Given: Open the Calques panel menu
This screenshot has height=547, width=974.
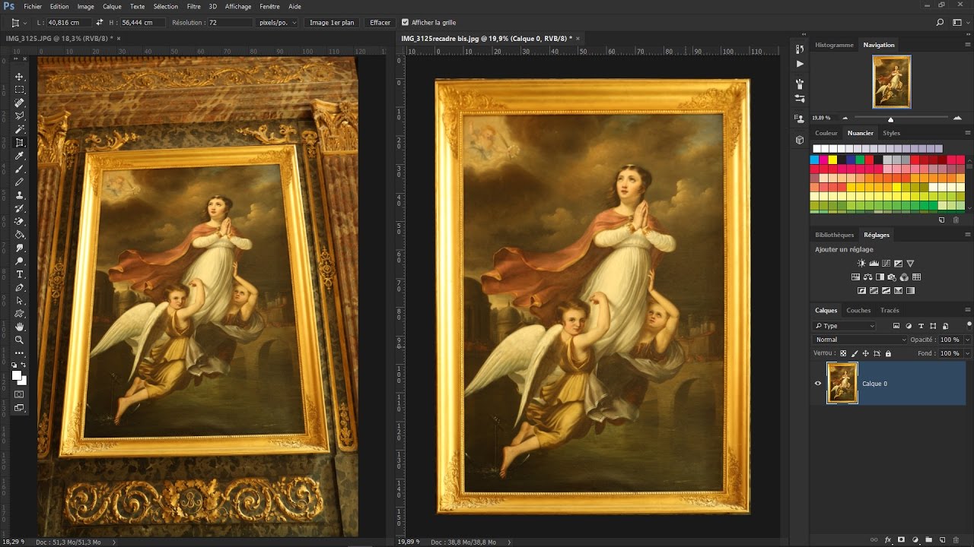Looking at the screenshot, I should (x=968, y=310).
